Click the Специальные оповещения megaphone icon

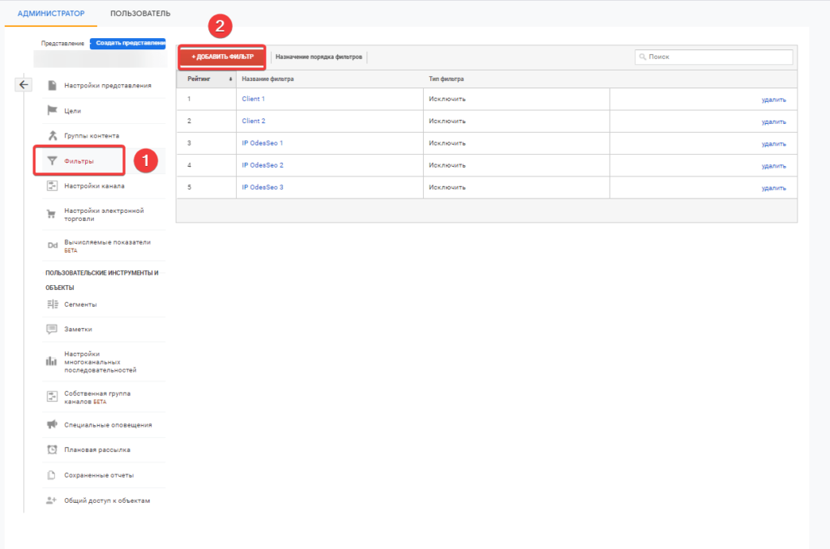point(52,424)
